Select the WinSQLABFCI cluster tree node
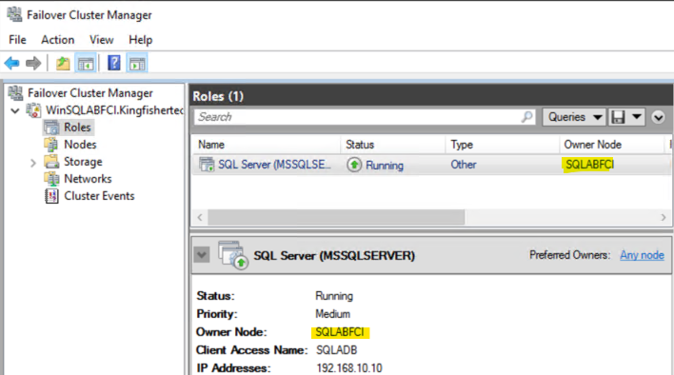Image resolution: width=674 pixels, height=375 pixels. coord(114,110)
